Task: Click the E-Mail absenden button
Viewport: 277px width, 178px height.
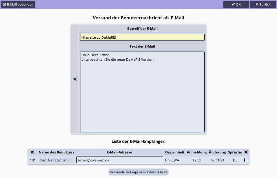Action: coord(18,4)
